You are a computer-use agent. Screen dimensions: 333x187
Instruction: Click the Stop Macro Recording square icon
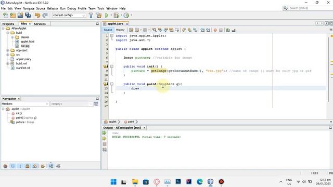[x=221, y=30]
